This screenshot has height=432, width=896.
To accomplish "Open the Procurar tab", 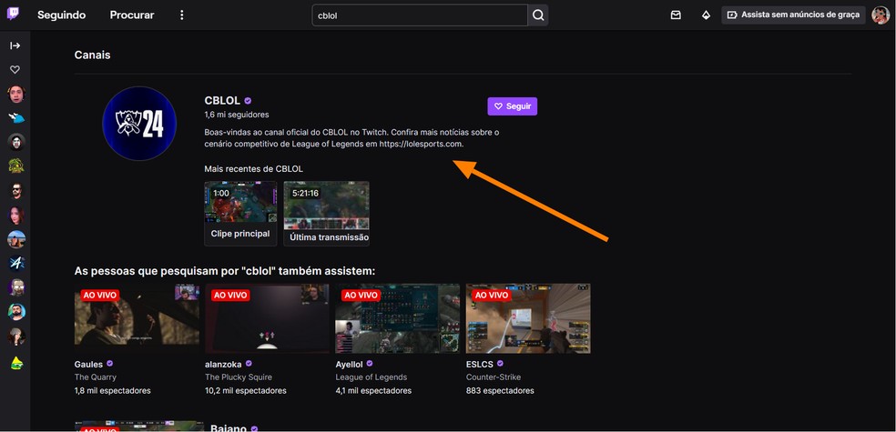I will tap(132, 15).
